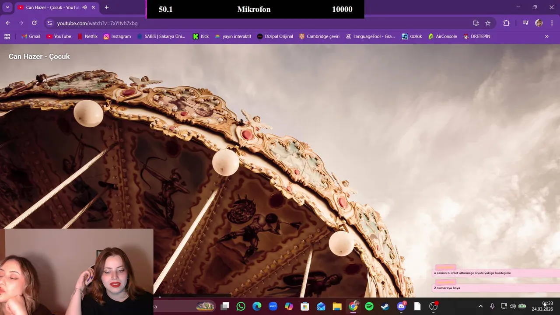Open the SABİS | Sakarya Üni bookmark

tap(161, 36)
